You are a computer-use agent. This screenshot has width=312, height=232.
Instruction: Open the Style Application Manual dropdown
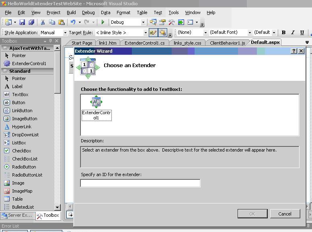(x=65, y=33)
